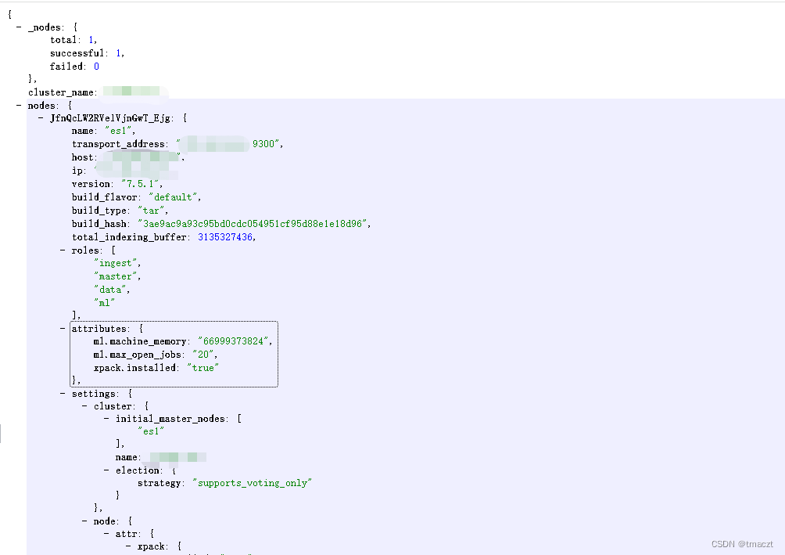Click the ml.machine_memory value "66999373824"

click(x=233, y=341)
